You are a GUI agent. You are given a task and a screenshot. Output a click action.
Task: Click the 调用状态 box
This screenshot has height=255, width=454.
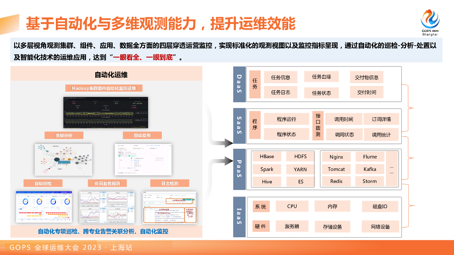click(344, 135)
